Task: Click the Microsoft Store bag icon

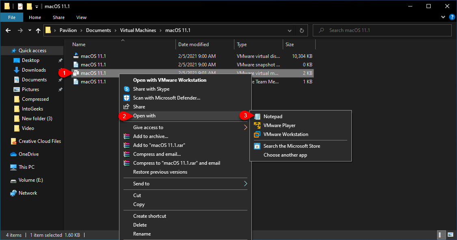Action: (x=257, y=146)
